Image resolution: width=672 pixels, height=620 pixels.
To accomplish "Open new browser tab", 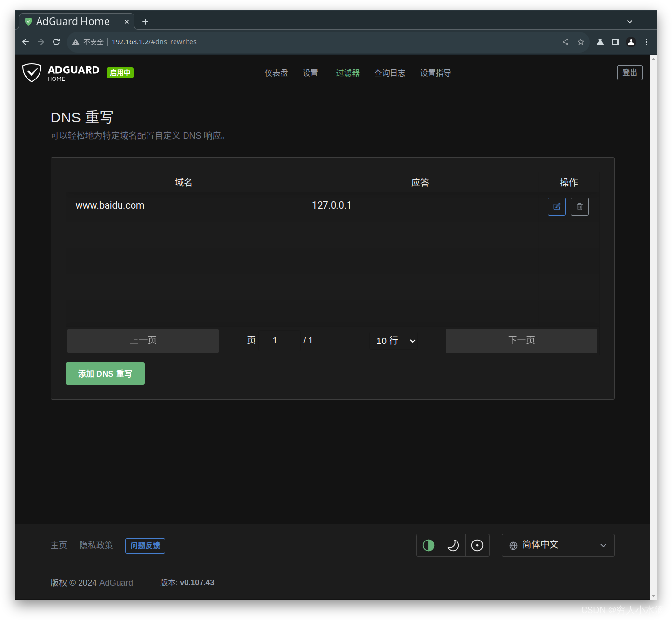I will pyautogui.click(x=145, y=22).
